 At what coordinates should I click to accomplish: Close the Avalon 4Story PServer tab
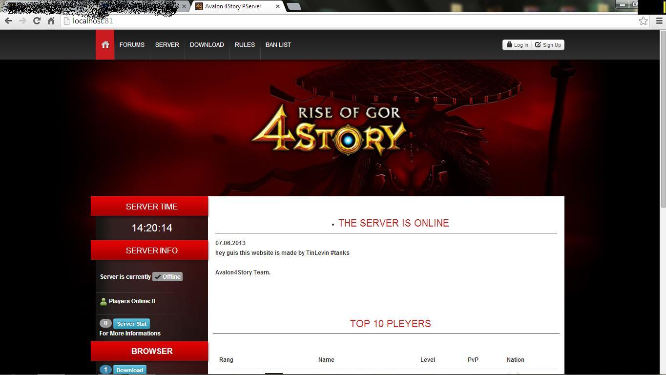pos(278,6)
